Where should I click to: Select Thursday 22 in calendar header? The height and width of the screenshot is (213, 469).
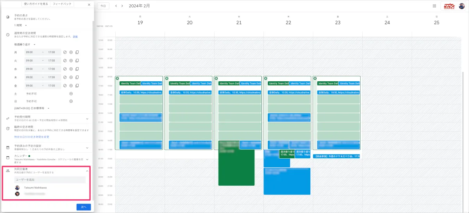coord(288,23)
